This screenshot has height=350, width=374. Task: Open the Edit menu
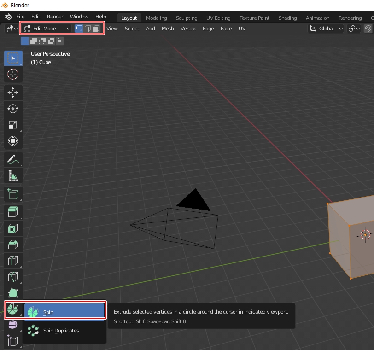pos(35,17)
